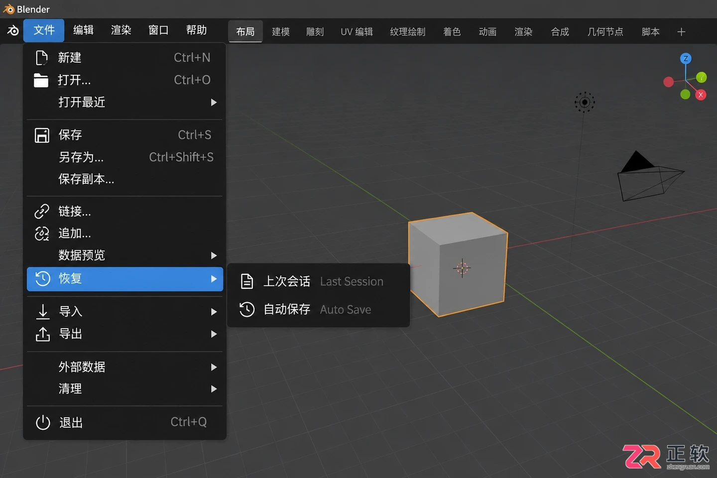Open the 窗口 menu
The height and width of the screenshot is (478, 717).
[x=158, y=30]
